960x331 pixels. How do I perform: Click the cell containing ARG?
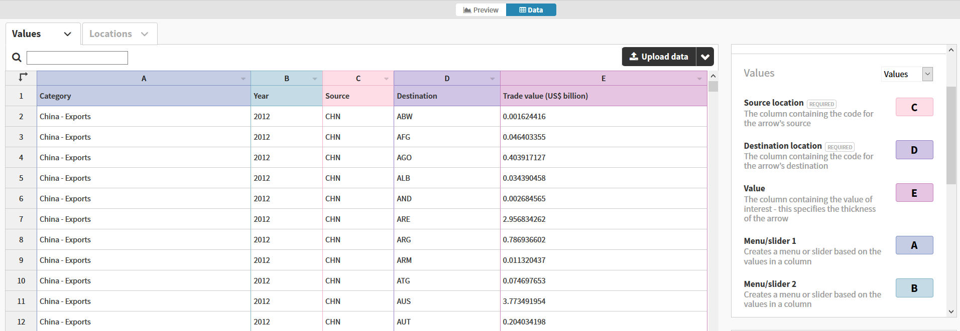point(447,239)
